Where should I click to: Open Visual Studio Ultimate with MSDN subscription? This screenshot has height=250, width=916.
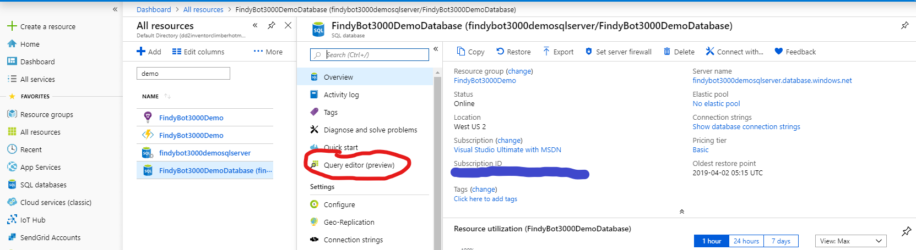tap(507, 149)
